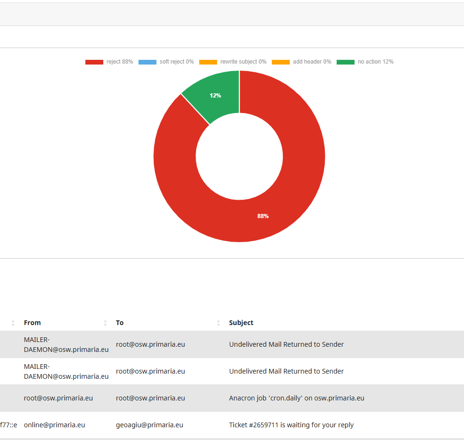Sort table by the To column header

click(120, 323)
